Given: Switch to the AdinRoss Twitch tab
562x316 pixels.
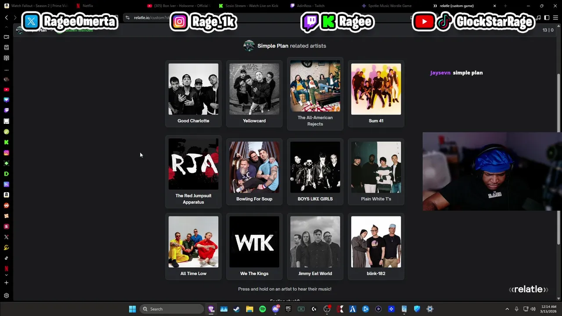Looking at the screenshot, I should (321, 6).
